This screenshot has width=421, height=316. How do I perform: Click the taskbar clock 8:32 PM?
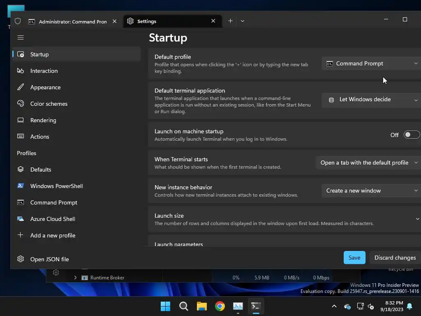pos(391,306)
